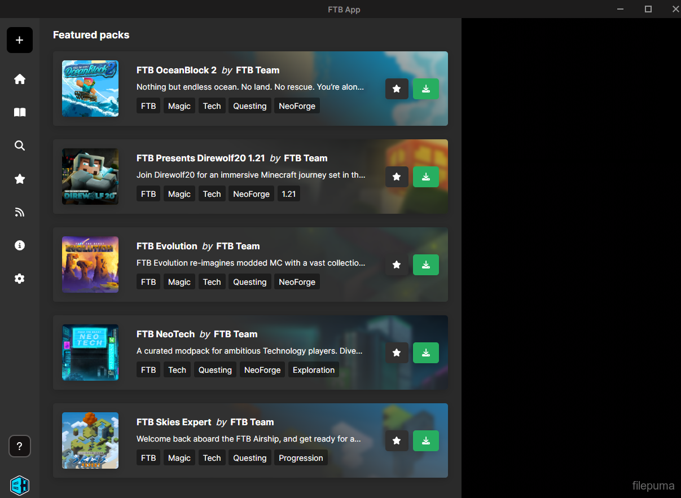Viewport: 681px width, 498px height.
Task: Select the Questing tag on FTB OceanBlock 2
Action: pos(250,106)
